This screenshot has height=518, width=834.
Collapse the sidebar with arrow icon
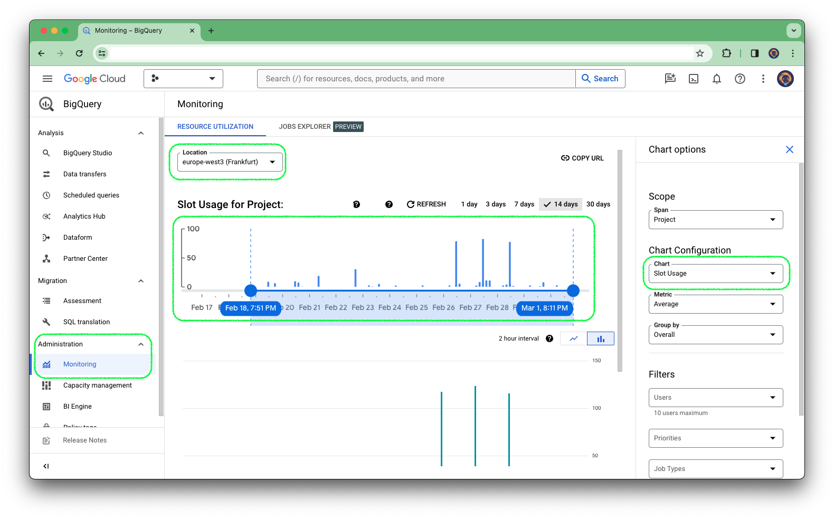point(46,466)
